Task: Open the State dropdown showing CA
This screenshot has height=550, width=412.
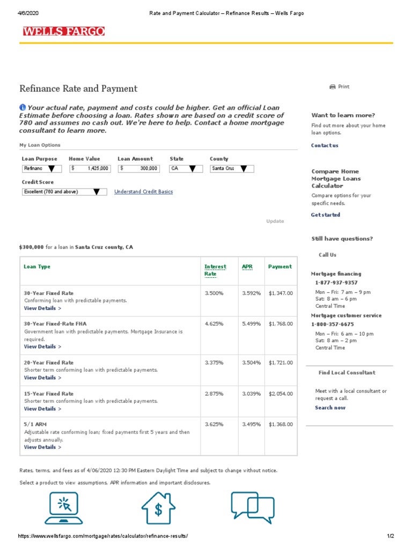Action: pyautogui.click(x=186, y=169)
